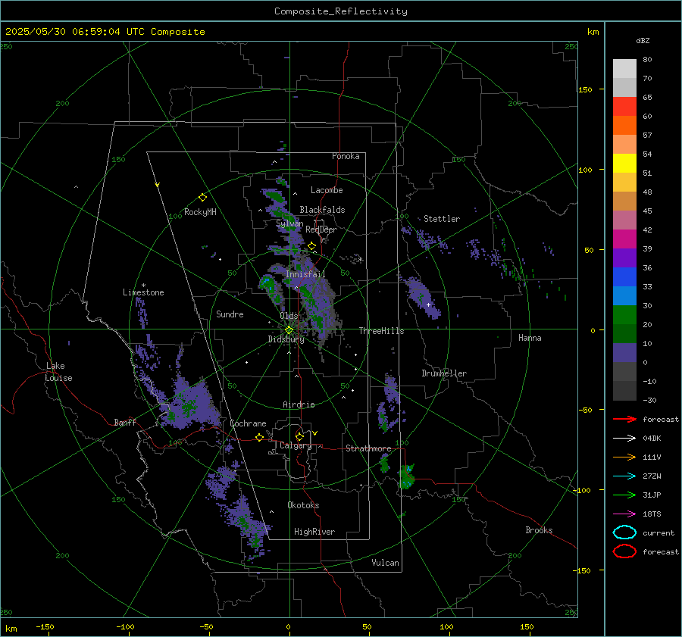Select the light gray 70–80 dBZ swatch
682x637 pixels.
click(624, 69)
